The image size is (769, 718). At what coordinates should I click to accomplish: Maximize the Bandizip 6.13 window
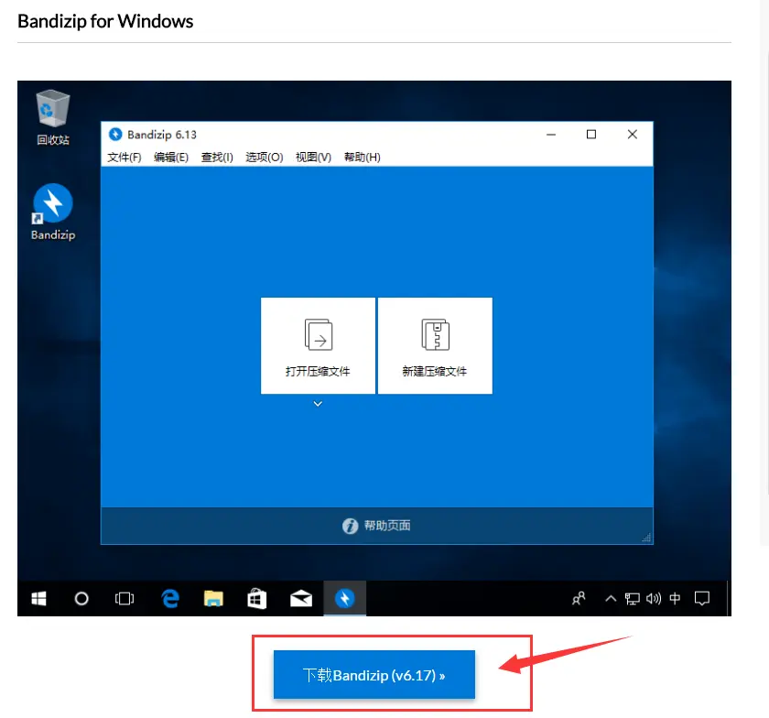[x=591, y=135]
